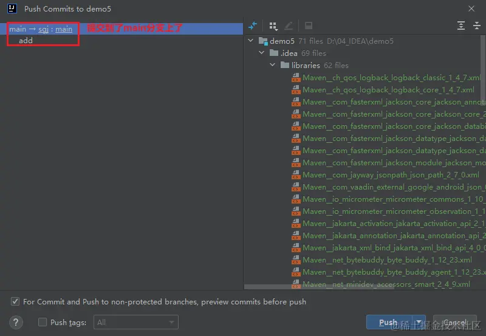Image resolution: width=486 pixels, height=336 pixels.
Task: Select Maven__ch_qos_logback_logback_core_1_4_7.xml file
Action: 388,89
